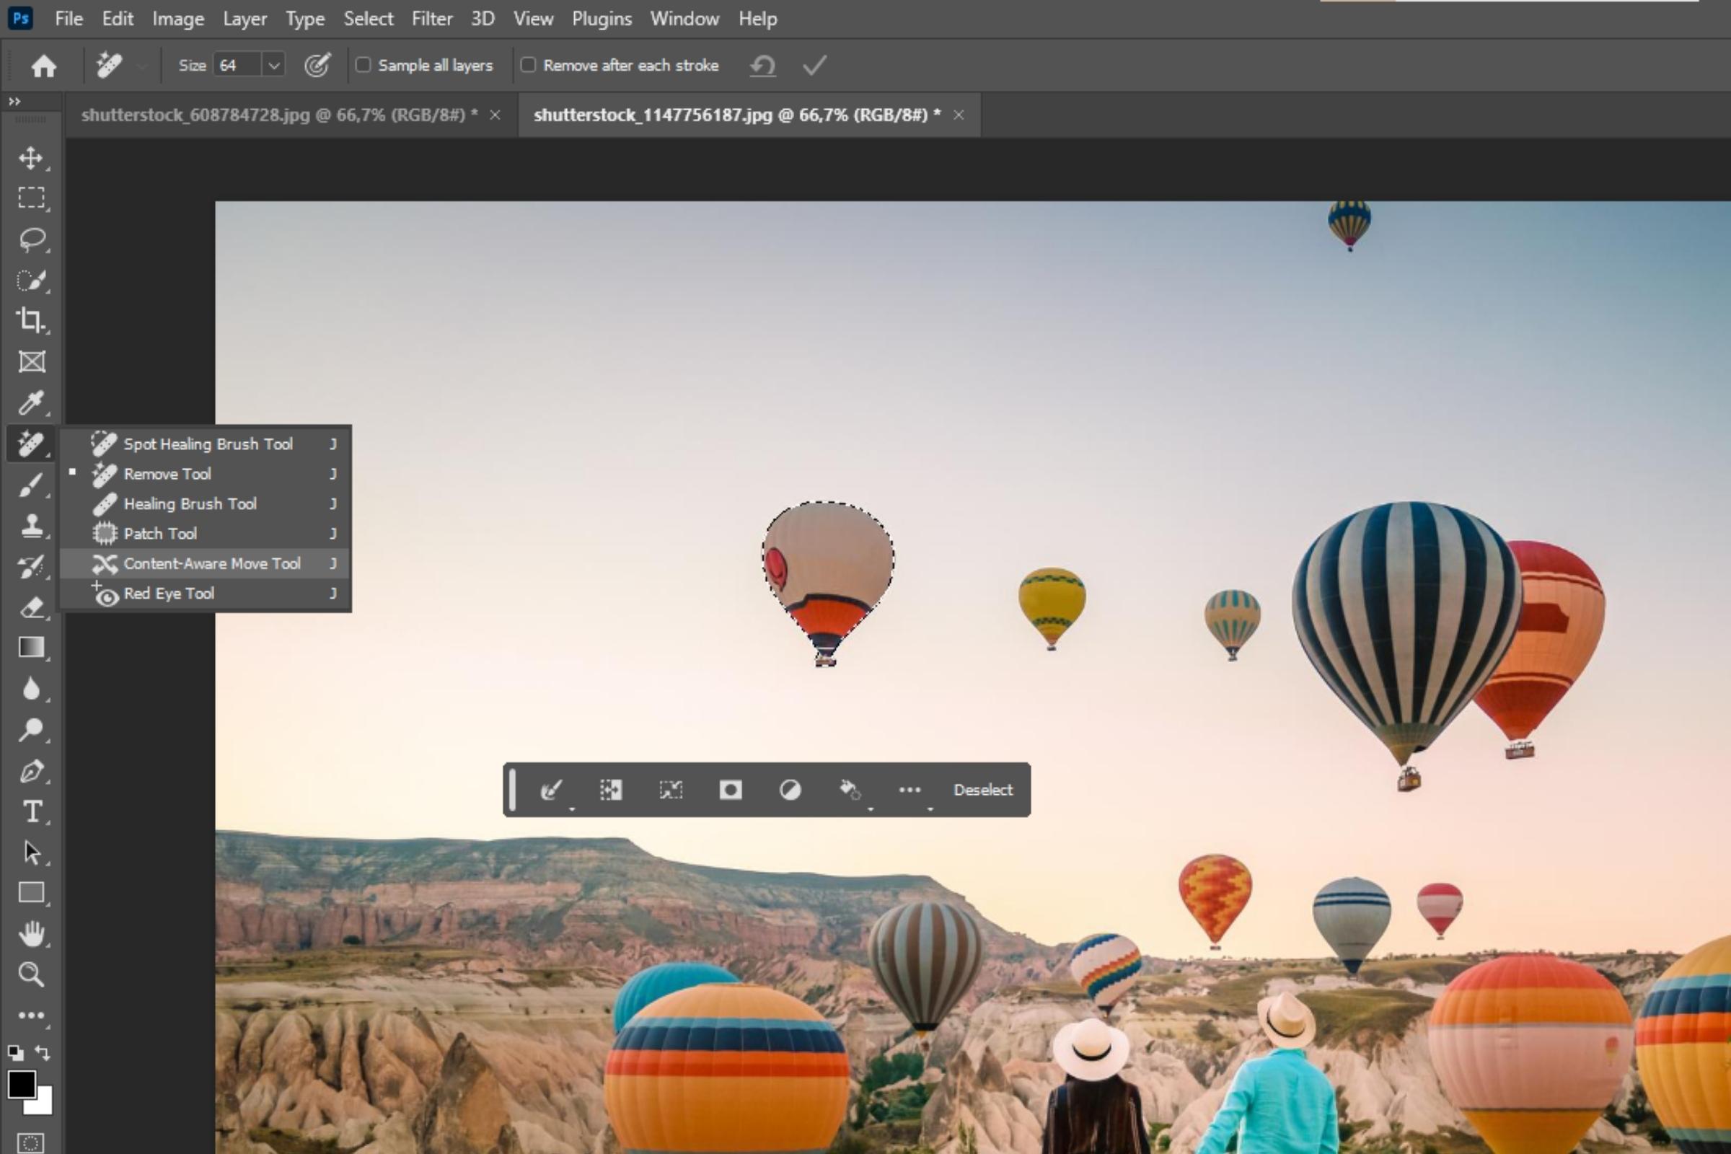
Task: Choose the Eraser tool
Action: (31, 607)
